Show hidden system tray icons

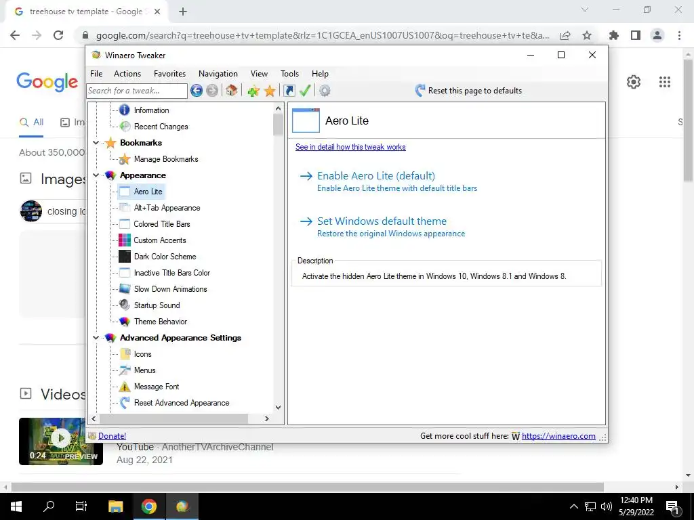(x=573, y=506)
